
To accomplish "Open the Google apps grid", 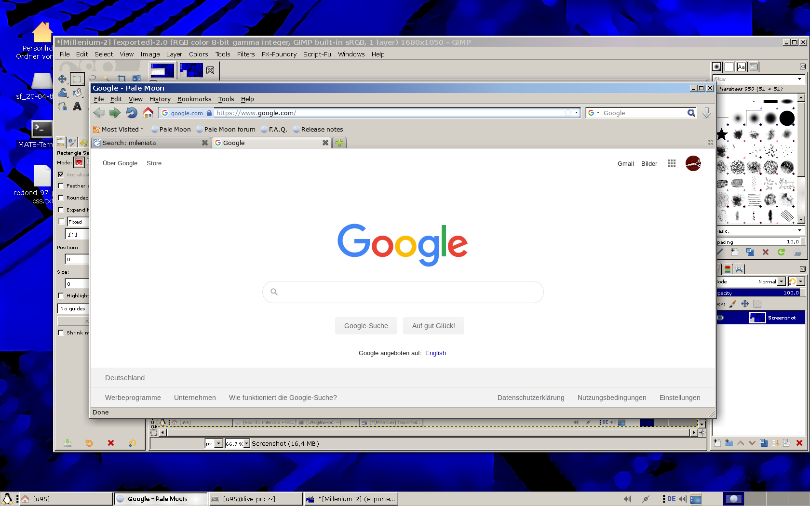I will [672, 163].
